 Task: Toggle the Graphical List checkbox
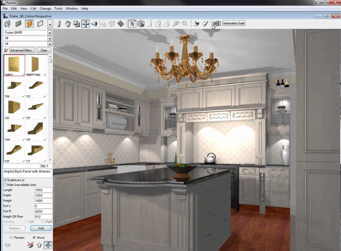click(5, 180)
